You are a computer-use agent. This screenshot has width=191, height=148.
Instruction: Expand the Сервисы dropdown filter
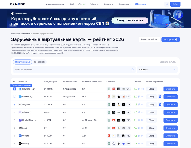point(157,70)
